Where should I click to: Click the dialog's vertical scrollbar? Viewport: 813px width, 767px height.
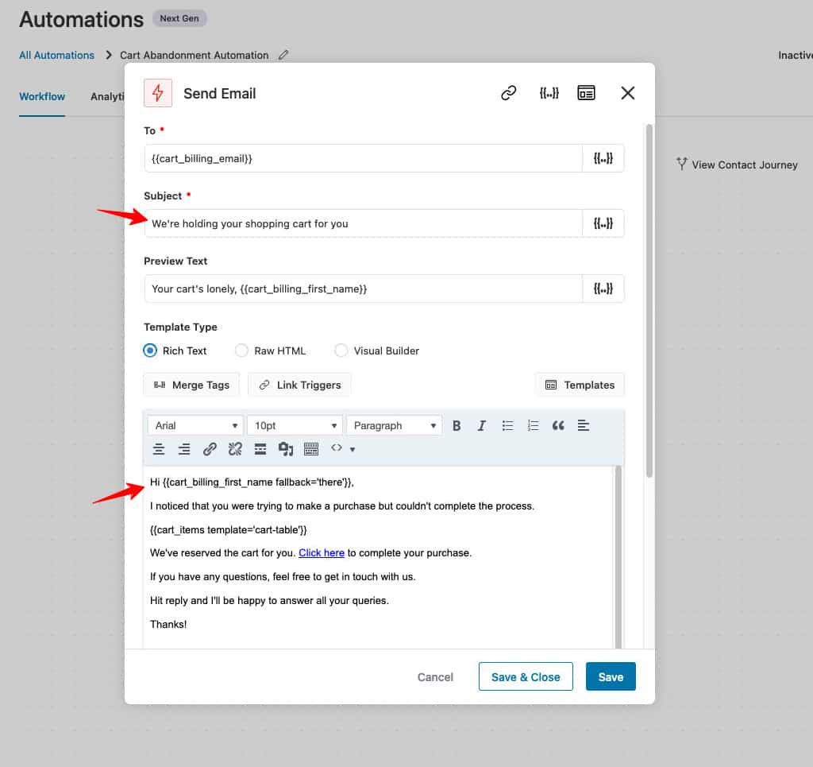point(649,300)
